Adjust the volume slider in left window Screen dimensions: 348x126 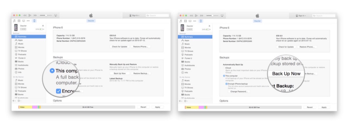[46, 15]
